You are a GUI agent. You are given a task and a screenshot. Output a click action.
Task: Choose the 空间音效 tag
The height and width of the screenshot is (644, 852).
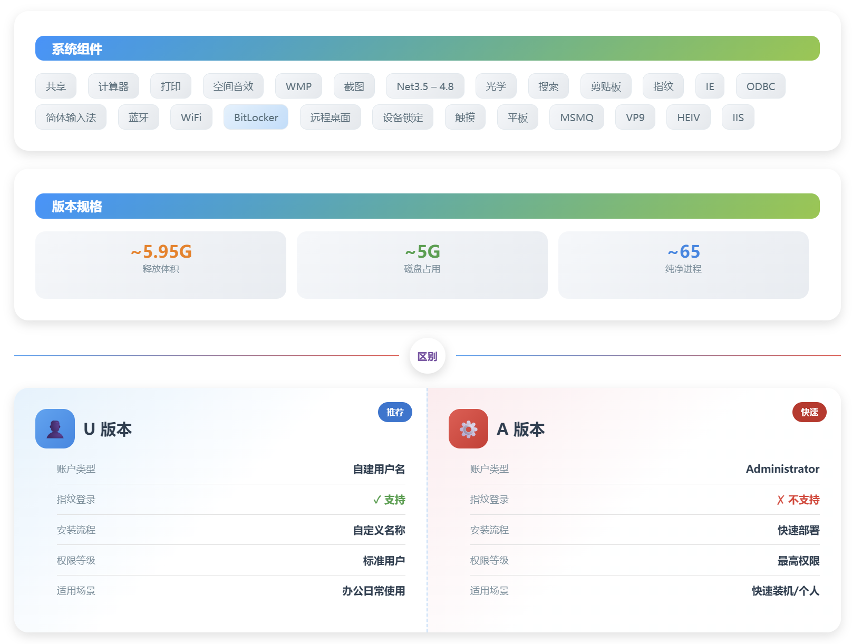pos(233,86)
